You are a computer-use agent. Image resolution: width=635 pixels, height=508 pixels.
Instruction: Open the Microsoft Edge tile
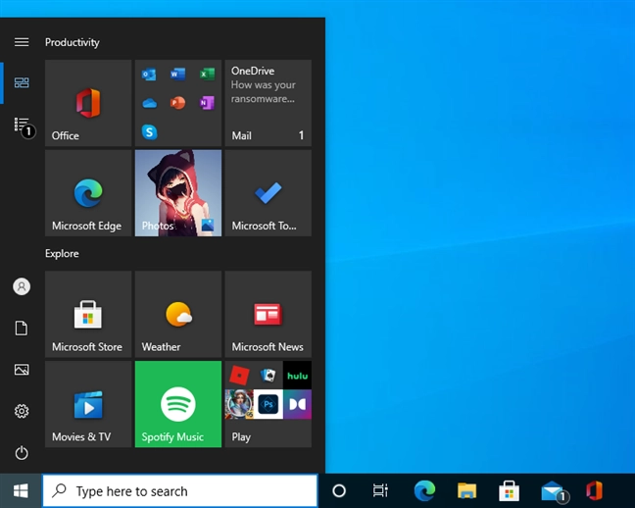pos(88,193)
